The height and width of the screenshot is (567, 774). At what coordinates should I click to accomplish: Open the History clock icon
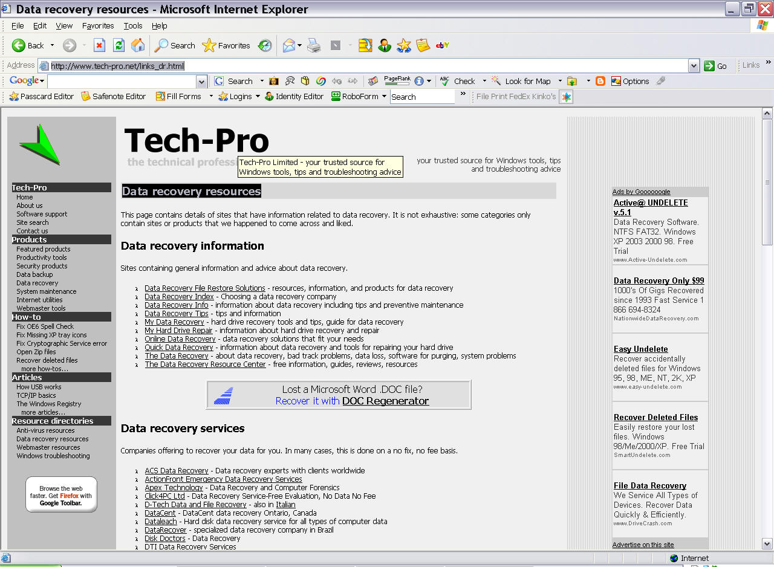[265, 45]
